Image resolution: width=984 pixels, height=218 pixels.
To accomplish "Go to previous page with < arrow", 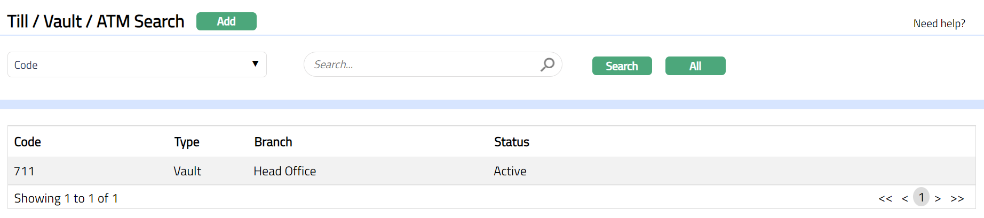I will [x=905, y=198].
